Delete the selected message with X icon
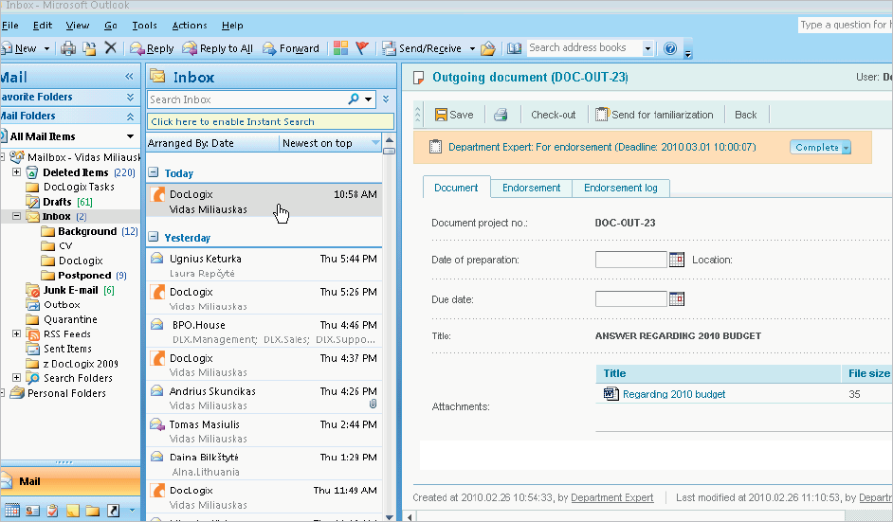Viewport: 893px width, 522px height. click(x=111, y=47)
